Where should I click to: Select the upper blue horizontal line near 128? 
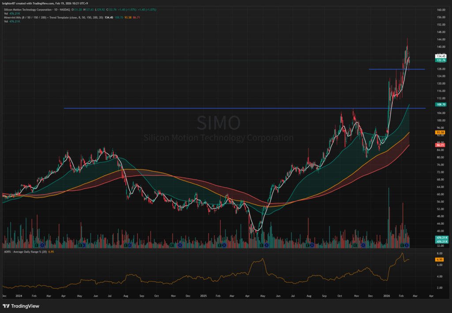coord(396,69)
